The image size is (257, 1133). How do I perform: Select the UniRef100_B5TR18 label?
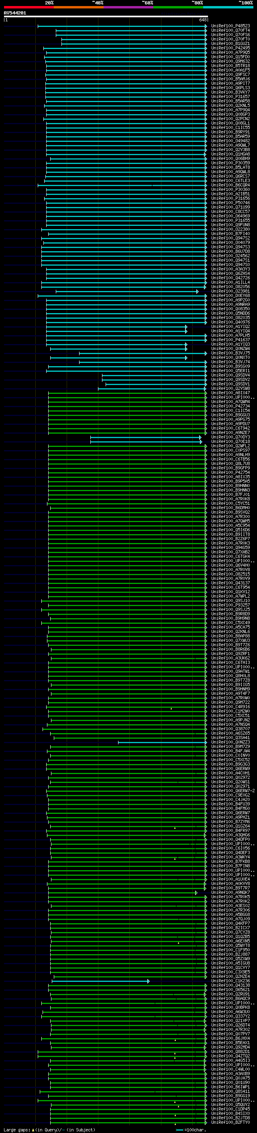pos(230,66)
